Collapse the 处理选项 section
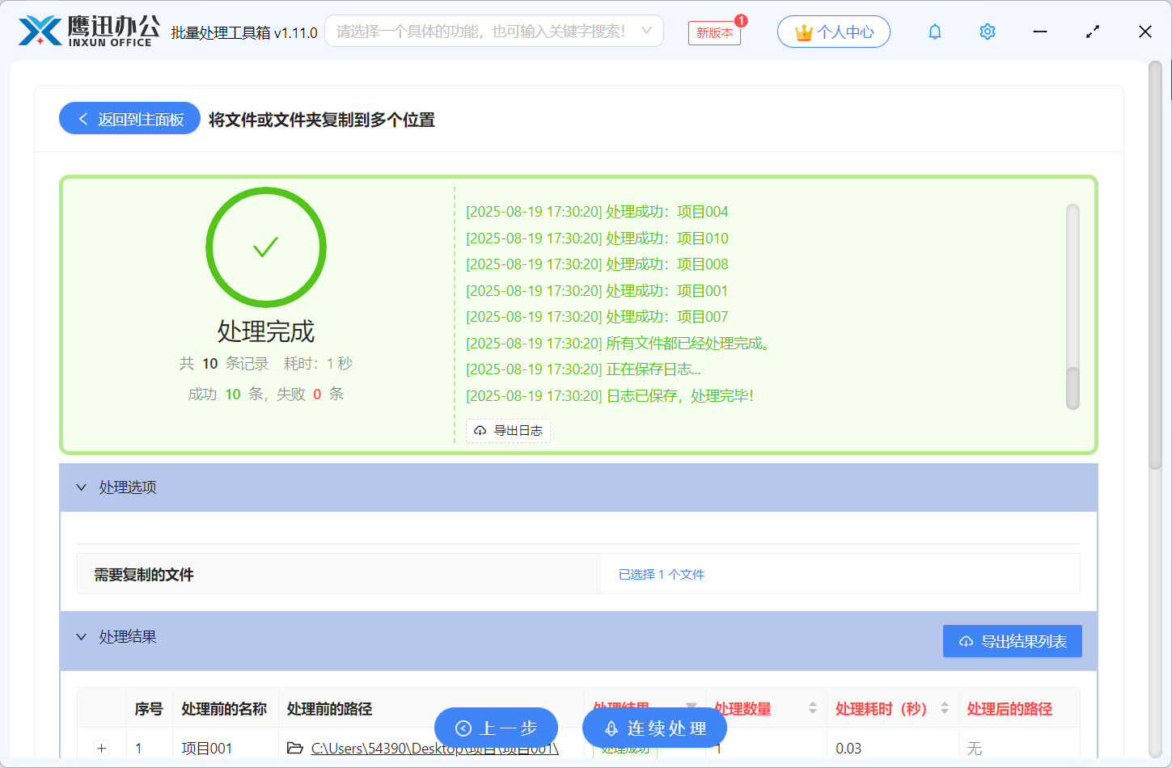Image resolution: width=1172 pixels, height=768 pixels. [x=82, y=487]
